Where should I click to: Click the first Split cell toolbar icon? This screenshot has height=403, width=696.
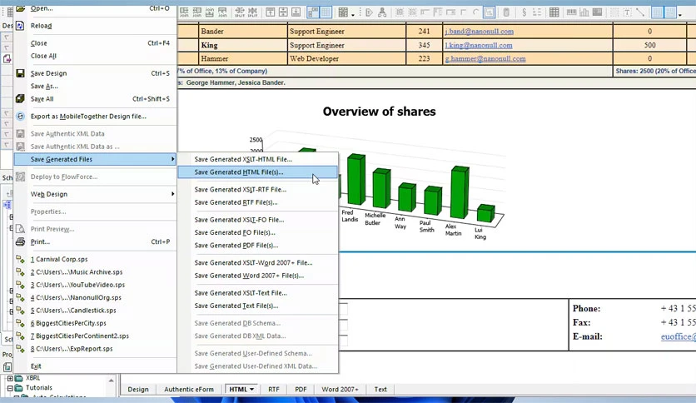click(x=240, y=12)
